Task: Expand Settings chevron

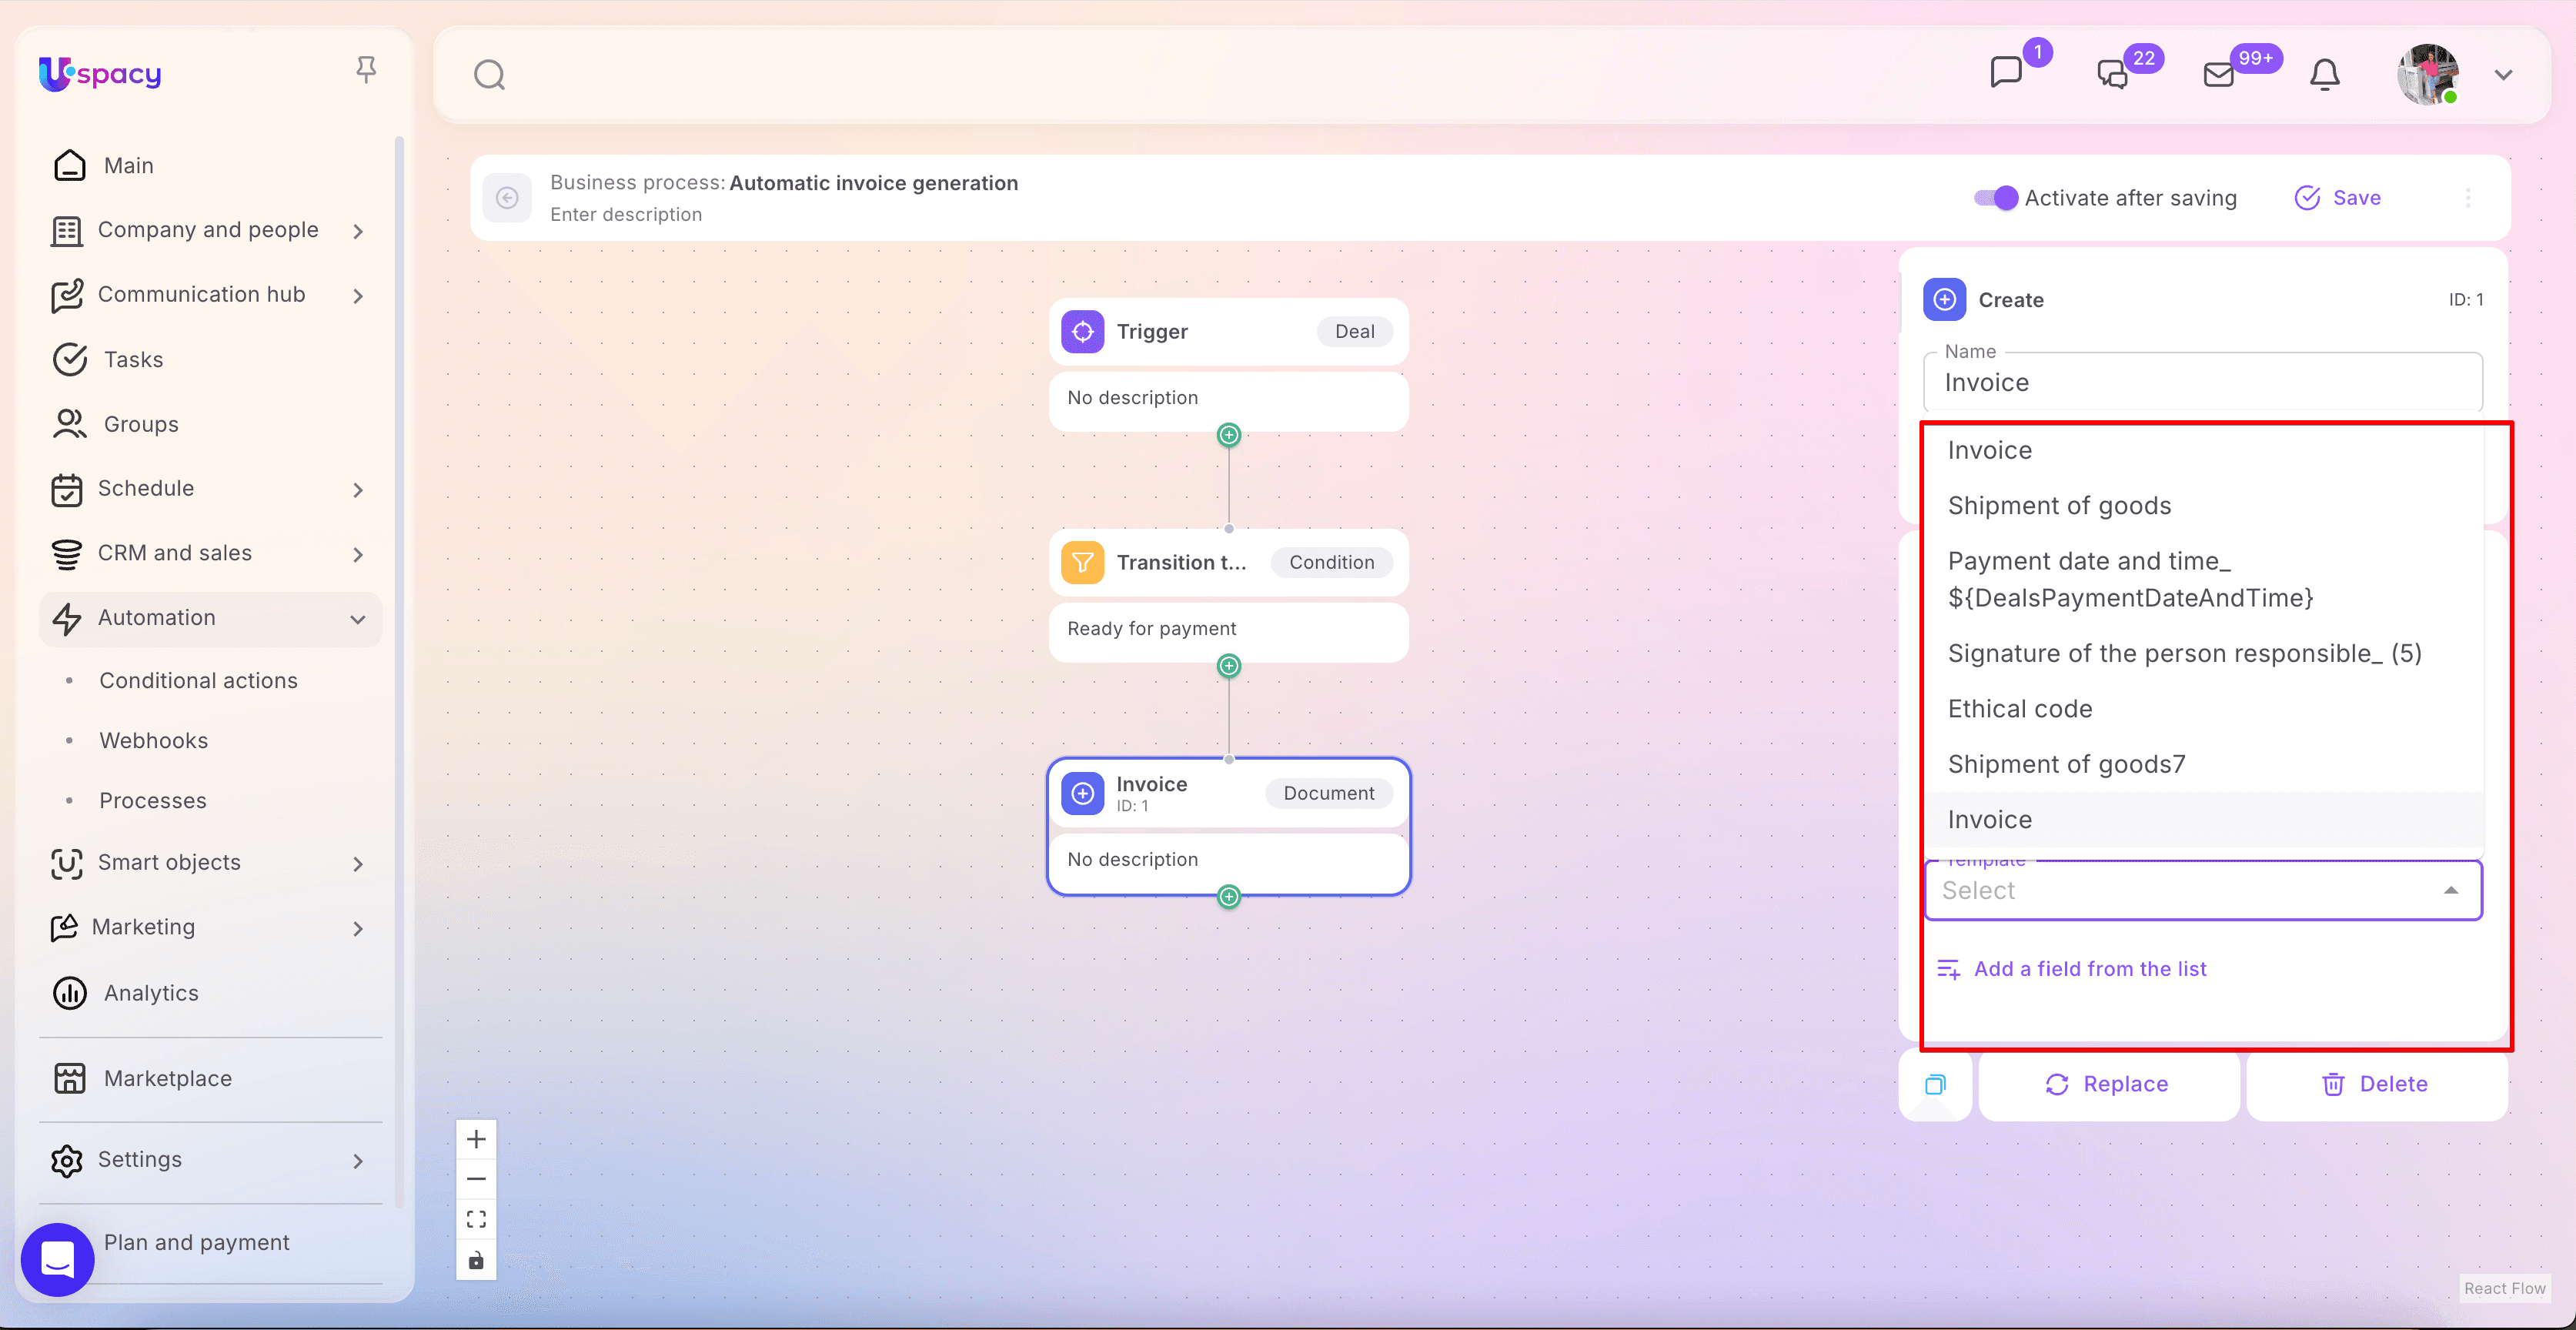Action: (358, 1161)
